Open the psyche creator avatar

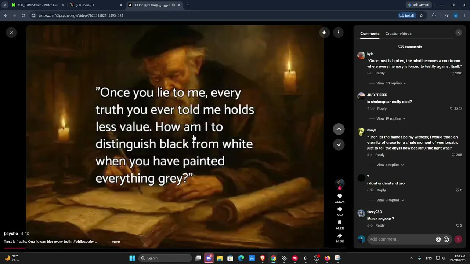pos(340,182)
